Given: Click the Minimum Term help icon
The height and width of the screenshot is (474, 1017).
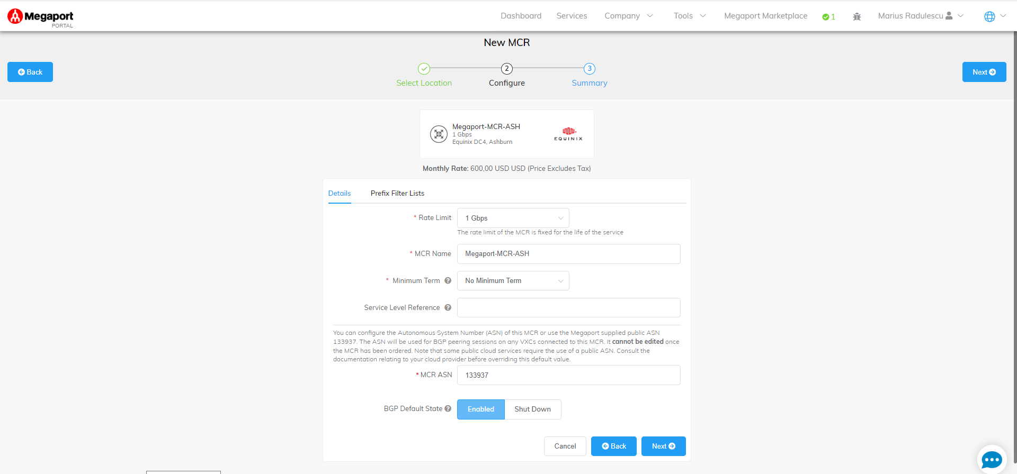Looking at the screenshot, I should 448,281.
